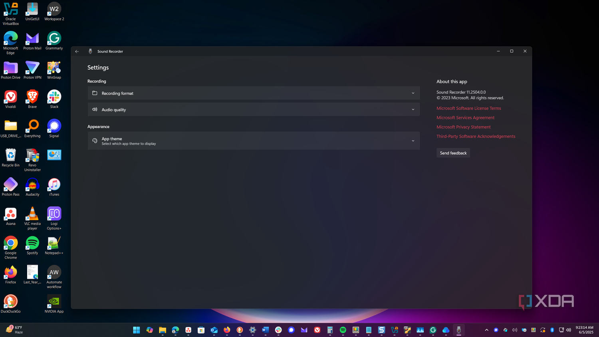
Task: Open Microsoft Store from the taskbar
Action: 201,330
